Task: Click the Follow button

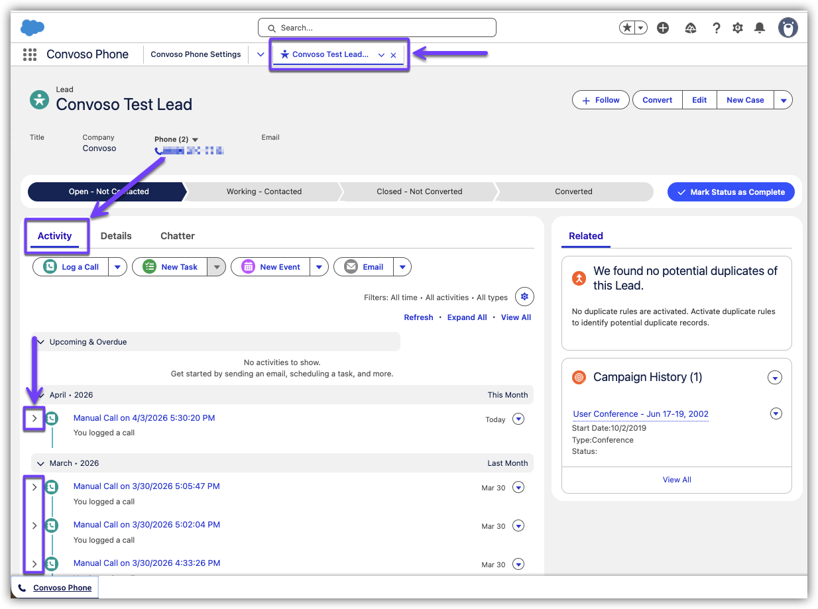Action: [x=601, y=100]
